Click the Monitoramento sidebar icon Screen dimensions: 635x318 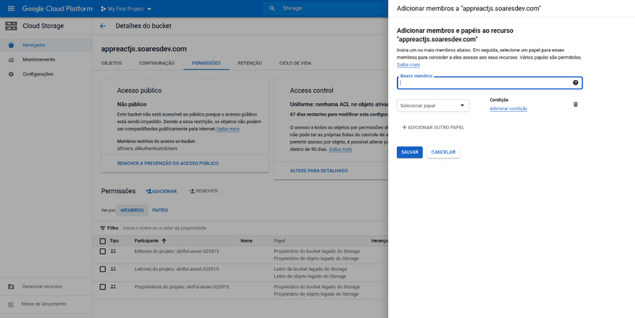(11, 60)
